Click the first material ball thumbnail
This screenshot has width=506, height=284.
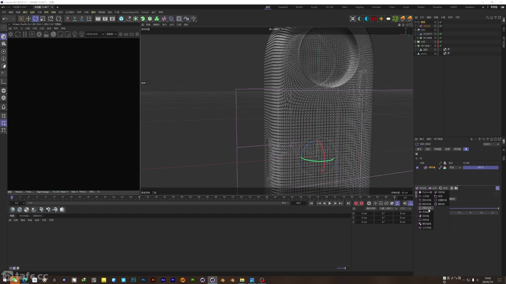pos(12,210)
